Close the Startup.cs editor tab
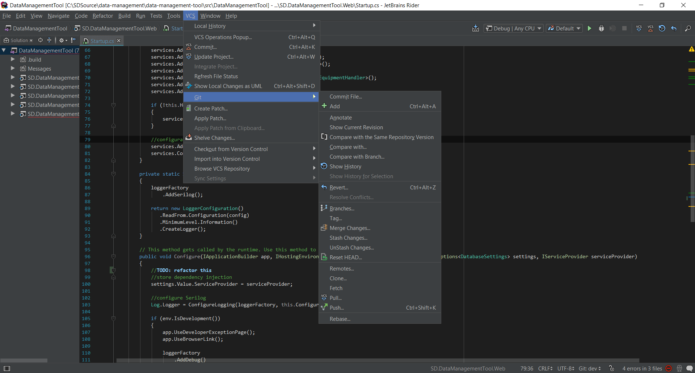This screenshot has height=373, width=695. pyautogui.click(x=119, y=41)
